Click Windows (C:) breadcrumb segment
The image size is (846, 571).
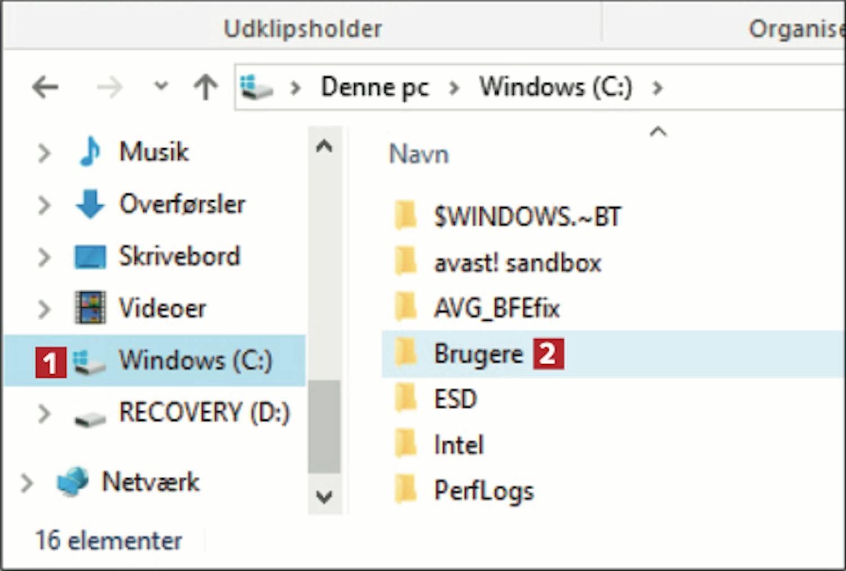[x=556, y=87]
